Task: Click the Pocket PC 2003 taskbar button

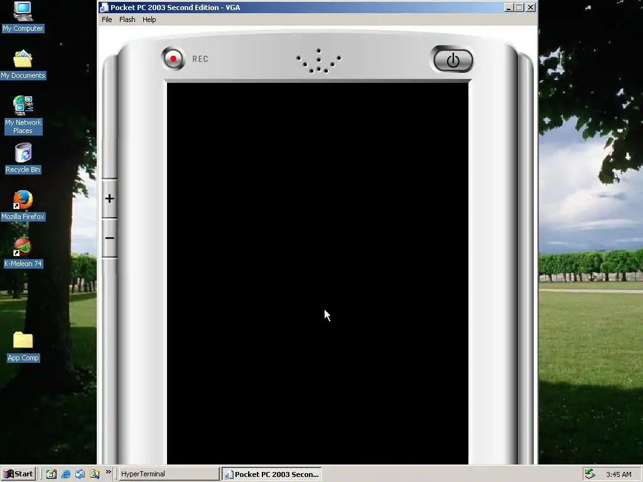Action: point(272,474)
